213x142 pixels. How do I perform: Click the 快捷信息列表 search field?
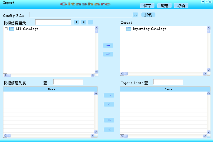pos(68,82)
